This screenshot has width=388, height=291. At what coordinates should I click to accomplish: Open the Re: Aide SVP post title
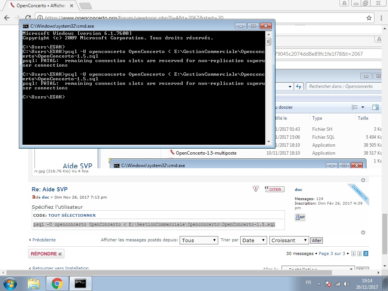pos(50,189)
